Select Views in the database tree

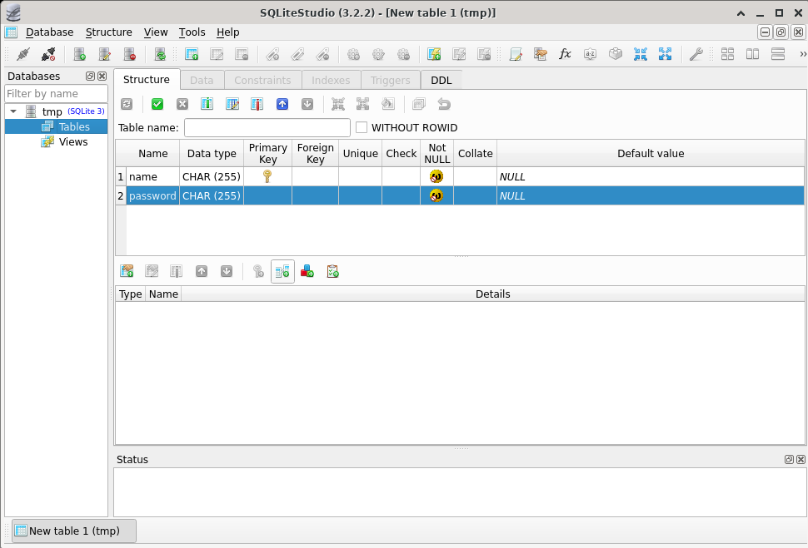pyautogui.click(x=72, y=141)
